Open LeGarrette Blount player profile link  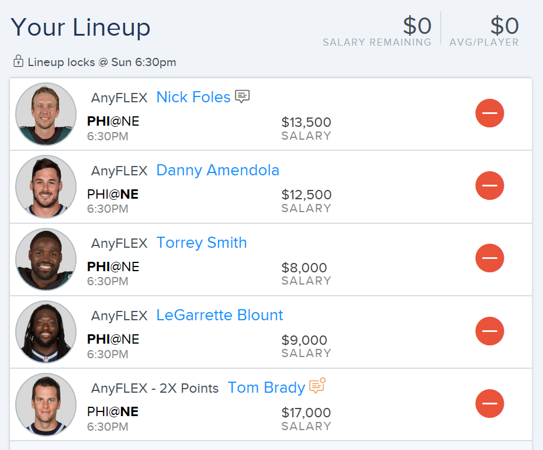220,315
